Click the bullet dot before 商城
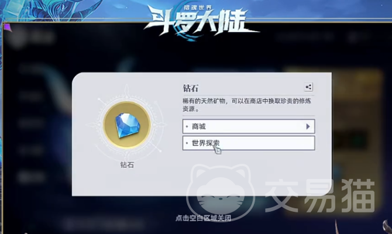 coord(187,126)
